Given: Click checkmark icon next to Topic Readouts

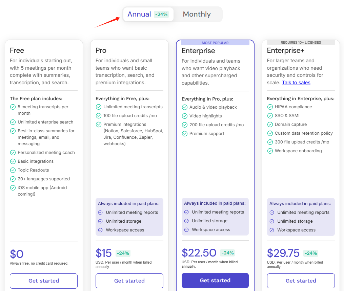Looking at the screenshot, I should (13, 170).
